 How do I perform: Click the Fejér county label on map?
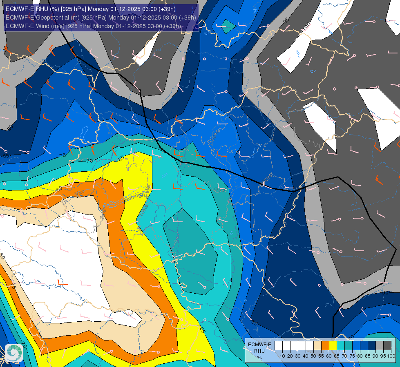[148, 190]
